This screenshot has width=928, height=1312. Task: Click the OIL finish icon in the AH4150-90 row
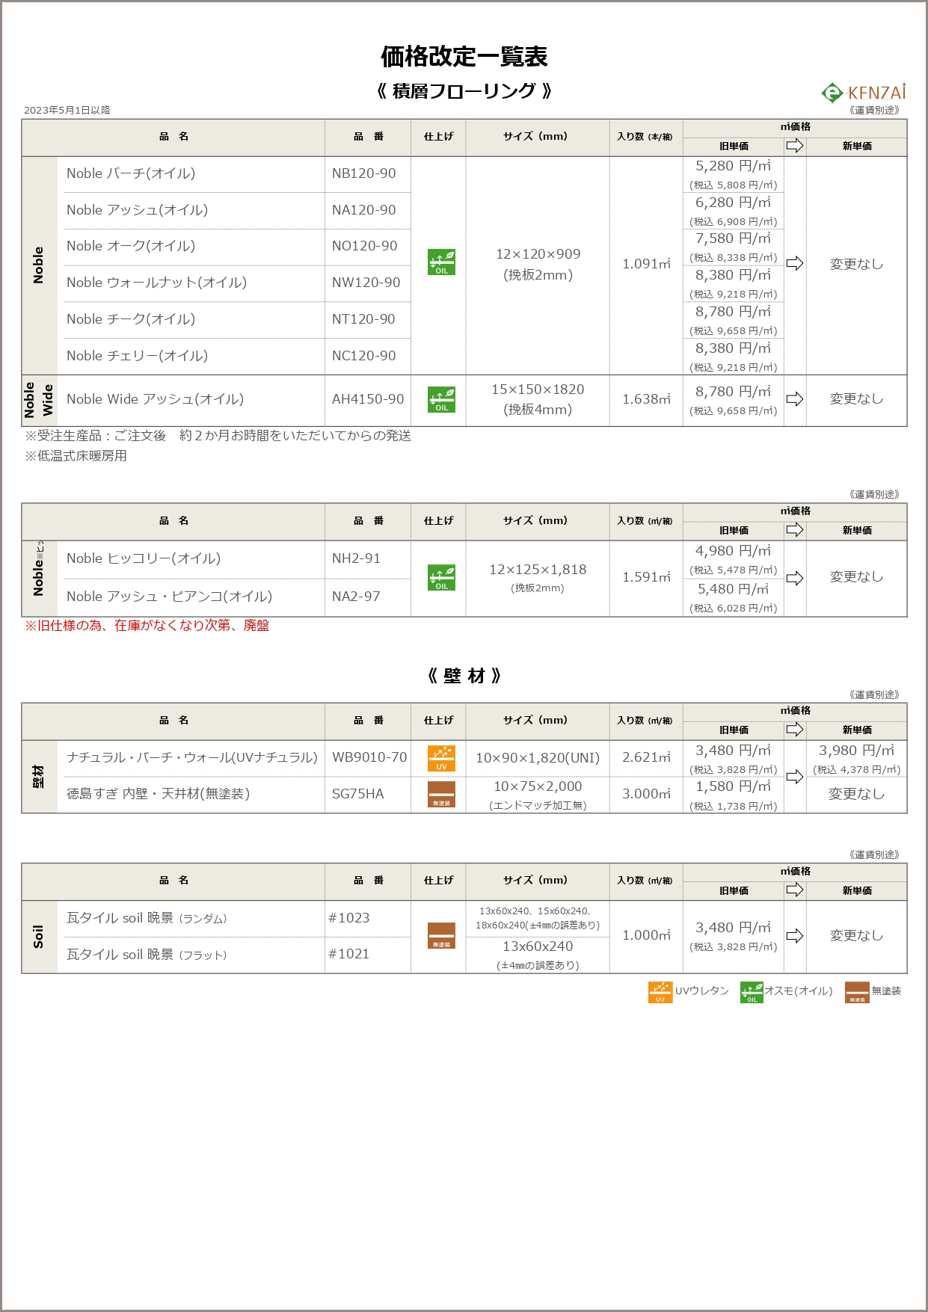(441, 399)
